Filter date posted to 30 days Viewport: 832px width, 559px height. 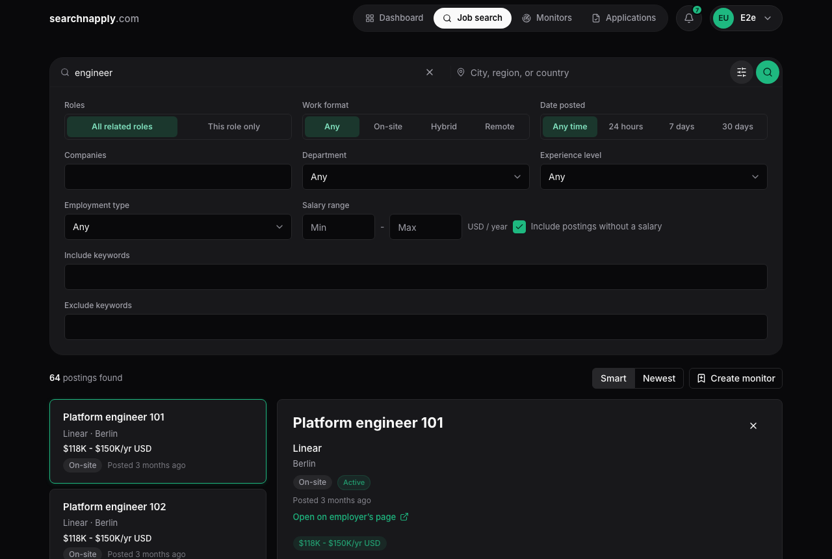(x=738, y=127)
